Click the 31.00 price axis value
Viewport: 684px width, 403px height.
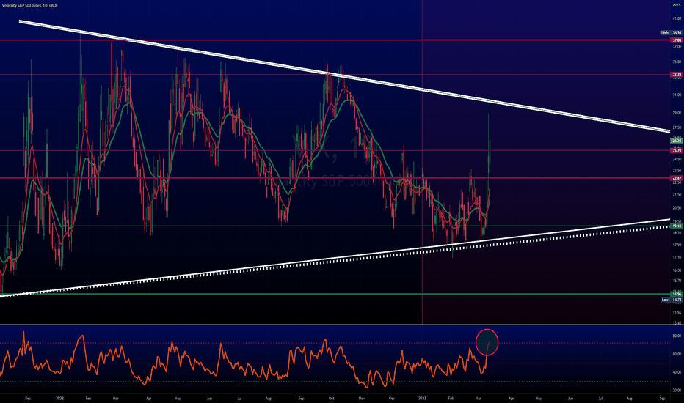[x=677, y=95]
